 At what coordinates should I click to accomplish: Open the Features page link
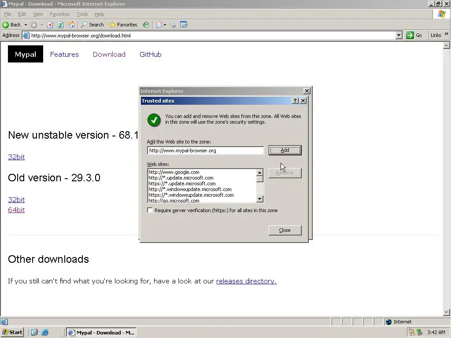click(64, 54)
